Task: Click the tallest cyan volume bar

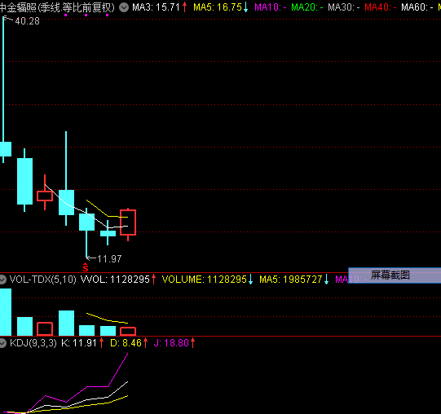Action: [x=6, y=312]
